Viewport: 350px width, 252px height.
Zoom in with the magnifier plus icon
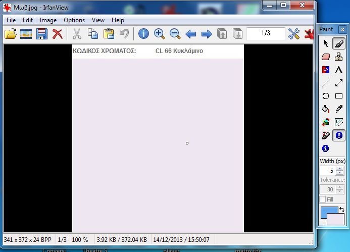pyautogui.click(x=160, y=34)
